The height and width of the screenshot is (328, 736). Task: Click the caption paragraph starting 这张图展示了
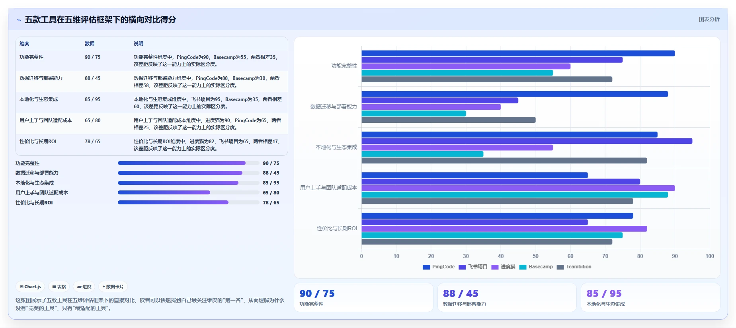point(150,304)
